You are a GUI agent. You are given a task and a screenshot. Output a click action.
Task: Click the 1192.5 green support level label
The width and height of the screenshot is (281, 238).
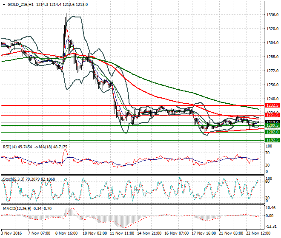[x=272, y=140]
